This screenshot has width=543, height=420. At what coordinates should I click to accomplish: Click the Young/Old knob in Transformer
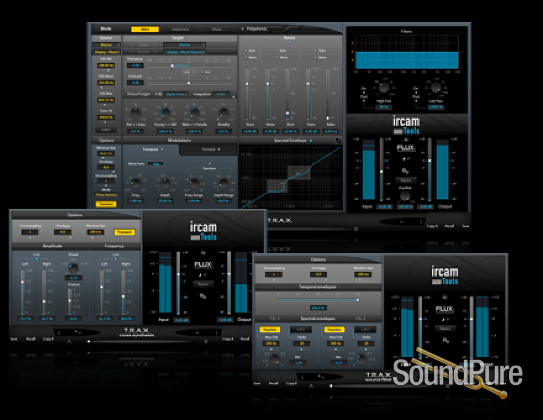click(165, 112)
